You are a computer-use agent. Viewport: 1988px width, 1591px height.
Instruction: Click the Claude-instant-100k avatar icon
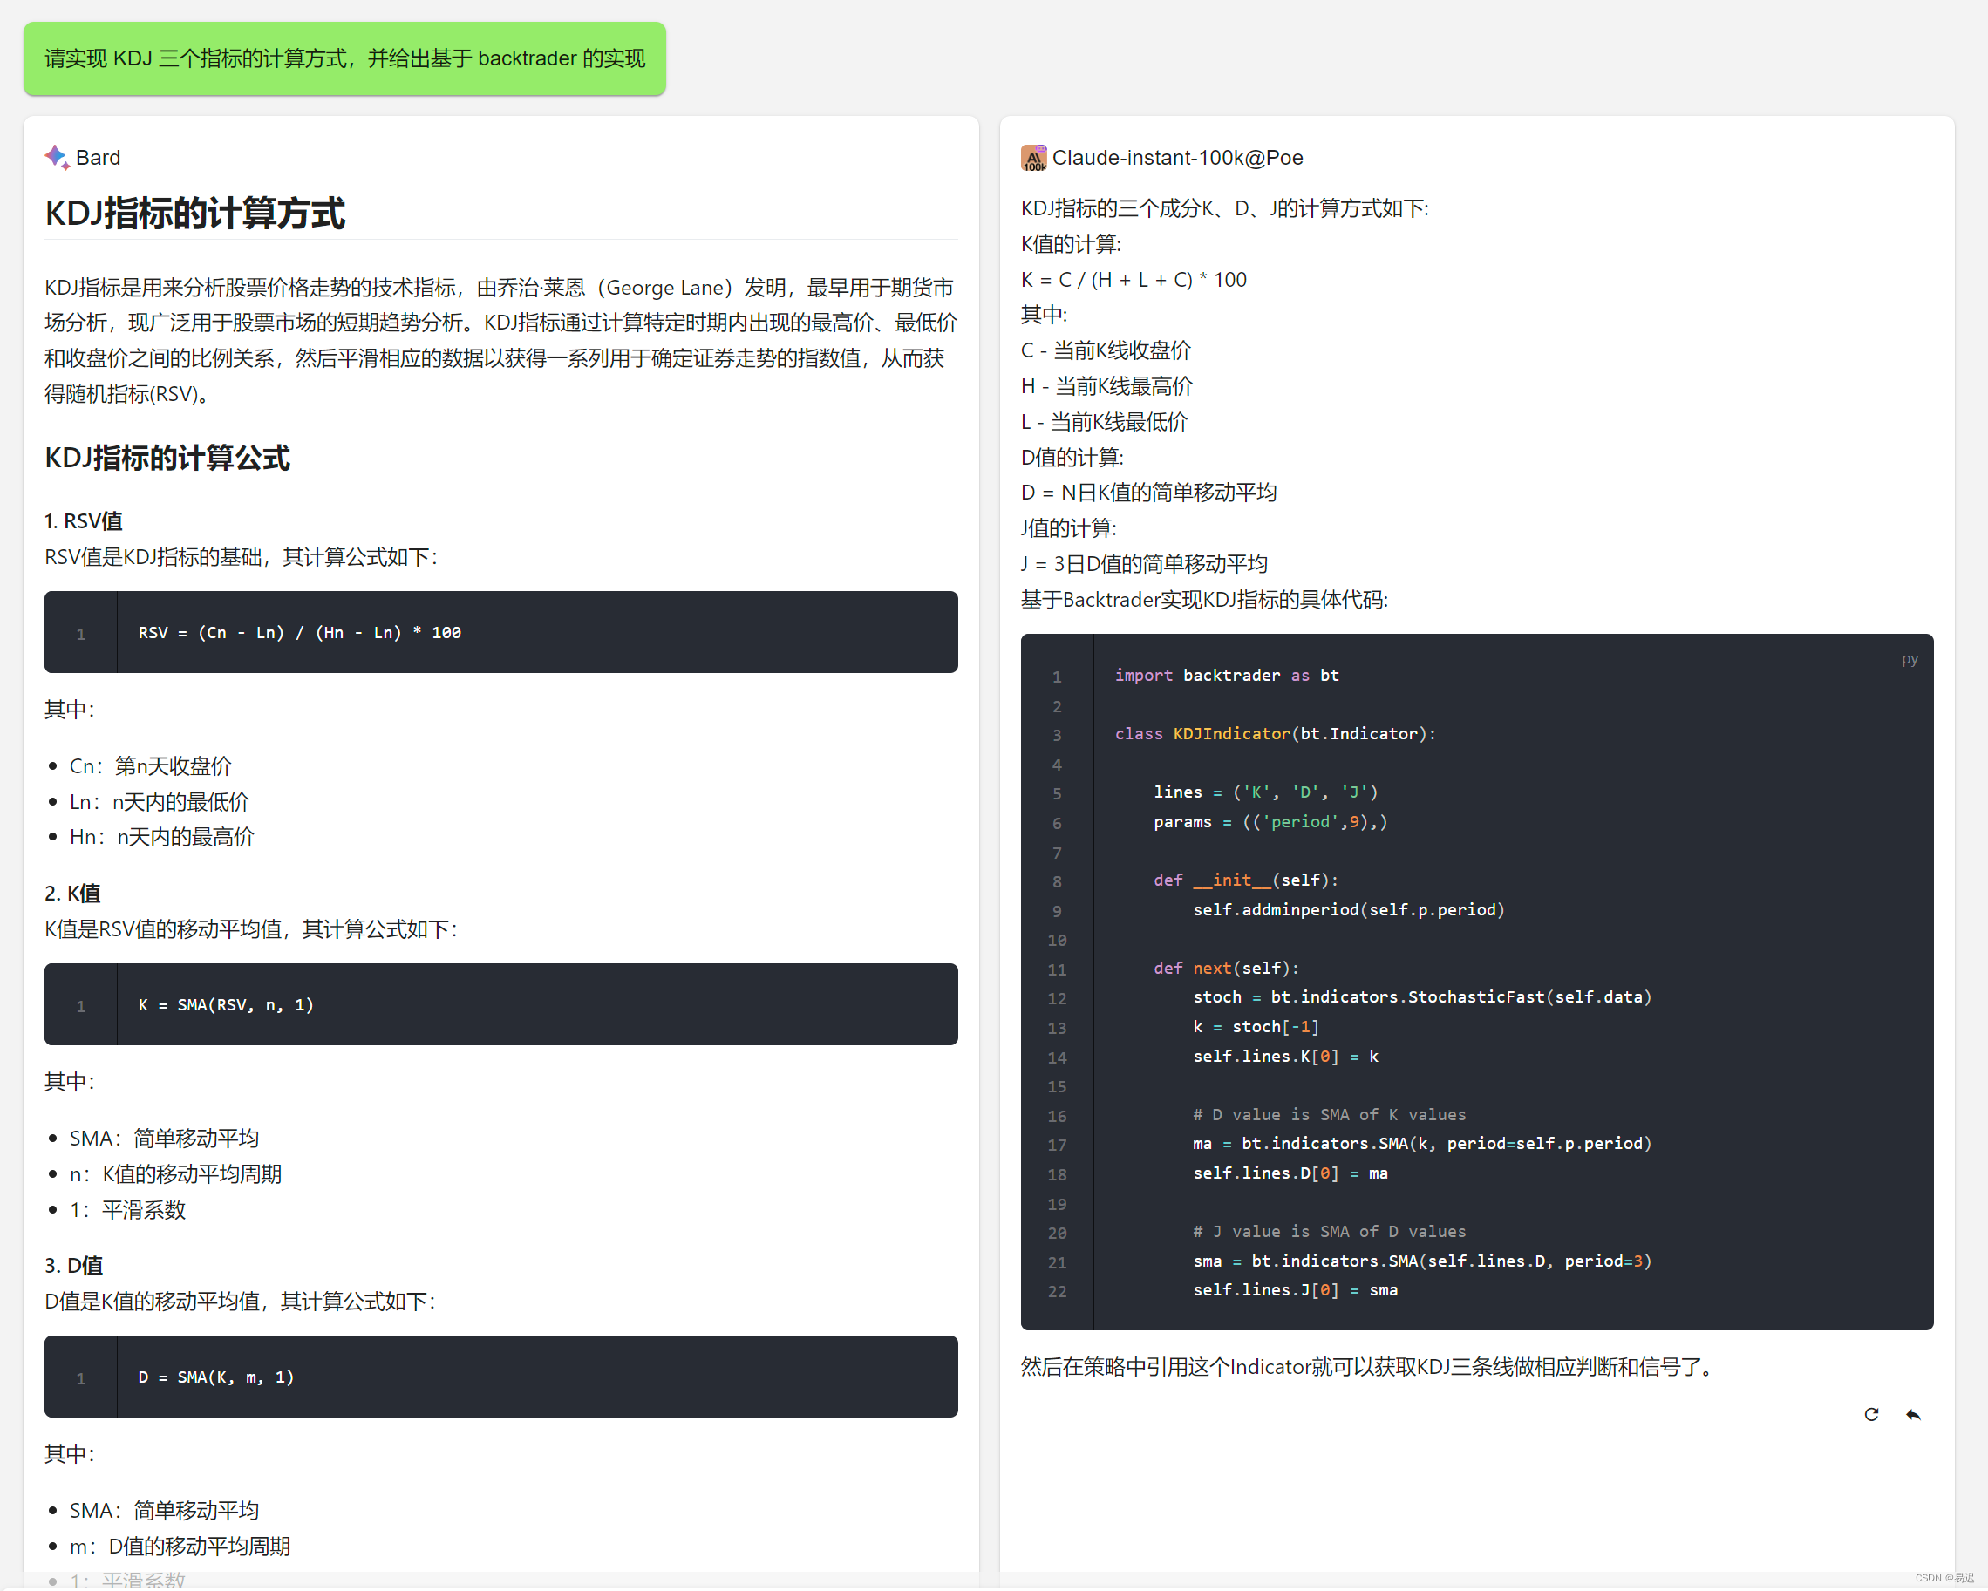pyautogui.click(x=1033, y=158)
